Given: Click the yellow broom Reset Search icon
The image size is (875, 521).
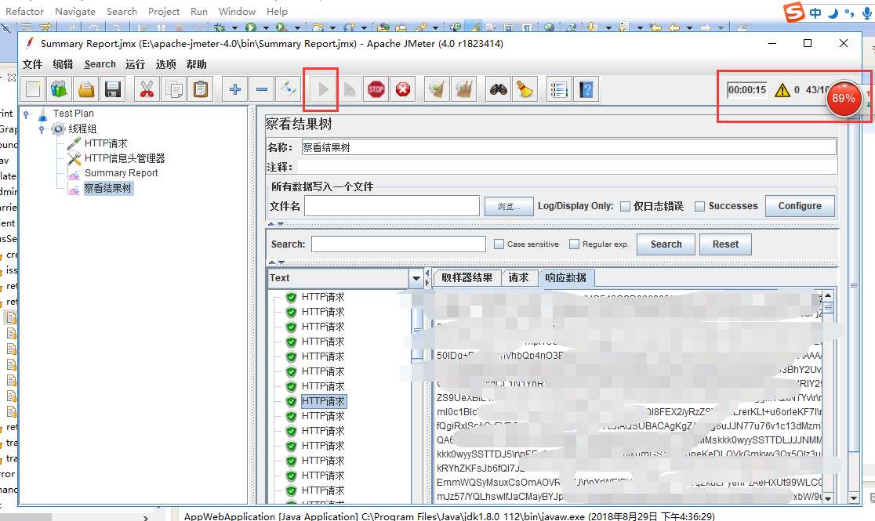Looking at the screenshot, I should coord(525,89).
